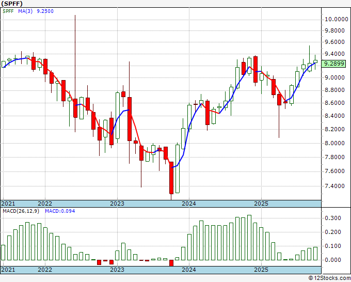
Task: Click the 8.4000 price axis label
Action: pyautogui.click(x=335, y=116)
